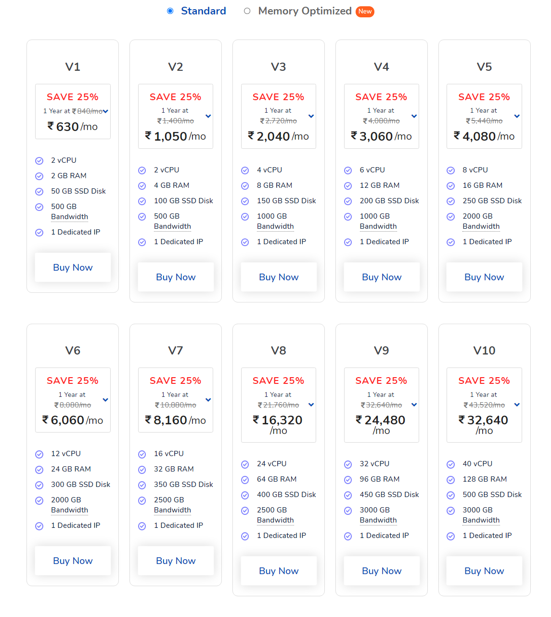Open the V10 billing period chevron

(517, 405)
